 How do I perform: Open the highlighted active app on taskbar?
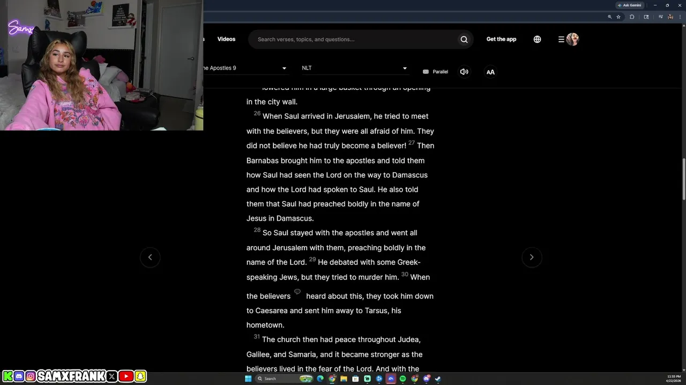[391, 379]
